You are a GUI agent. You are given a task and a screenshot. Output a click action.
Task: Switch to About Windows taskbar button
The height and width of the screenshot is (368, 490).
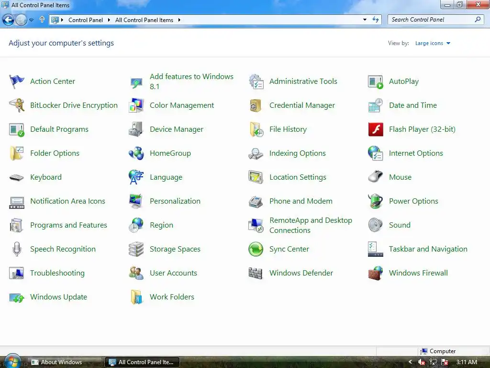[x=65, y=362]
